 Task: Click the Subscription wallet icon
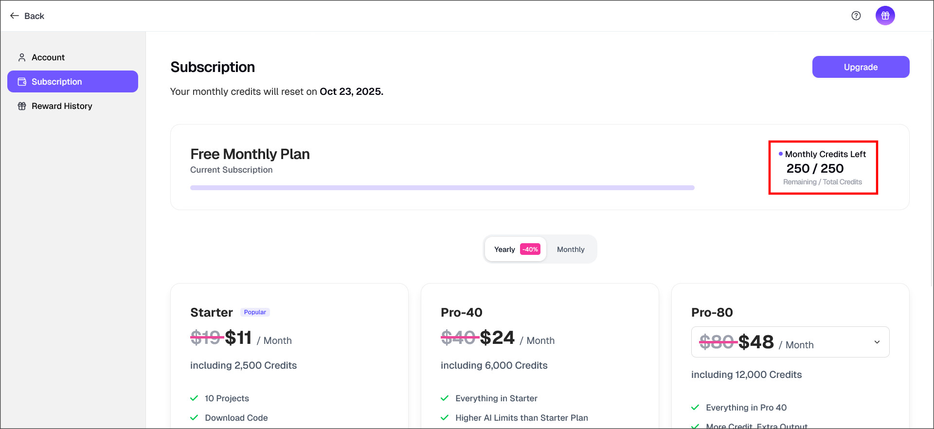tap(22, 82)
